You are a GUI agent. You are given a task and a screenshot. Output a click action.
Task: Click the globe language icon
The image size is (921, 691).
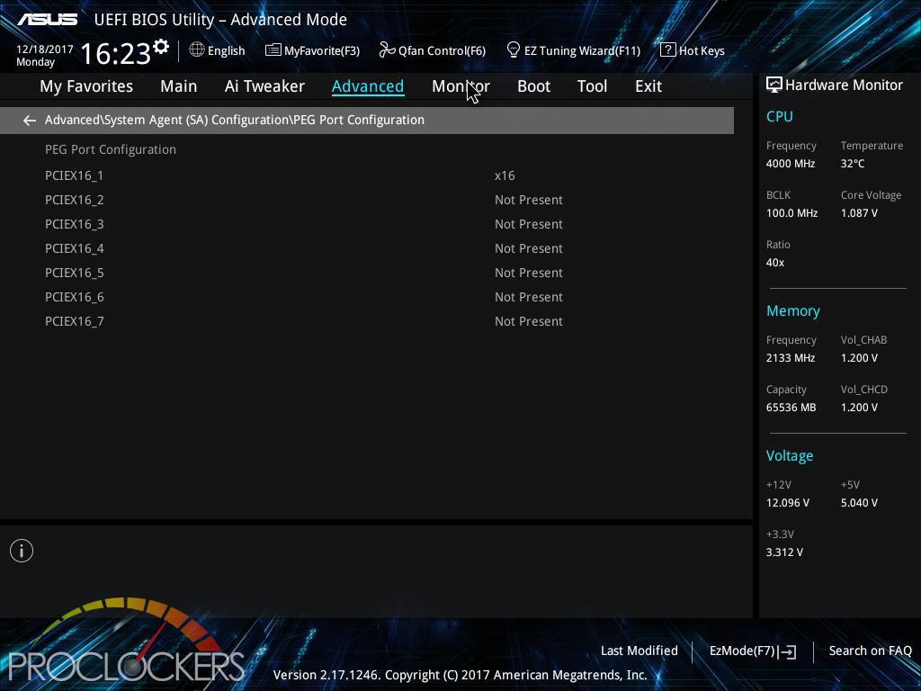197,50
